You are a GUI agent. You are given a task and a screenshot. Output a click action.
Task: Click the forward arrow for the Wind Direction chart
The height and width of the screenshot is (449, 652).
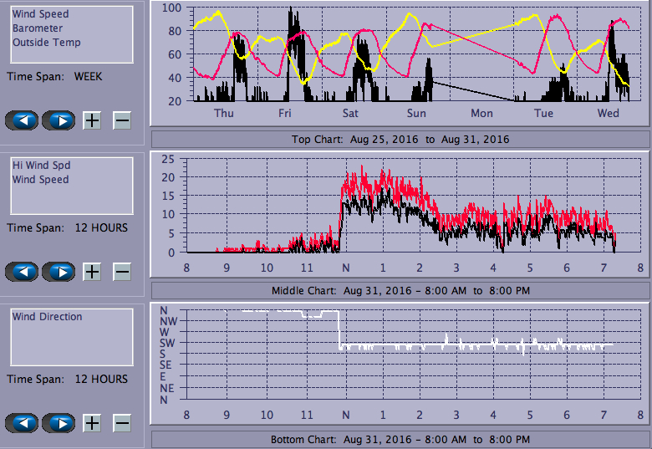point(59,423)
